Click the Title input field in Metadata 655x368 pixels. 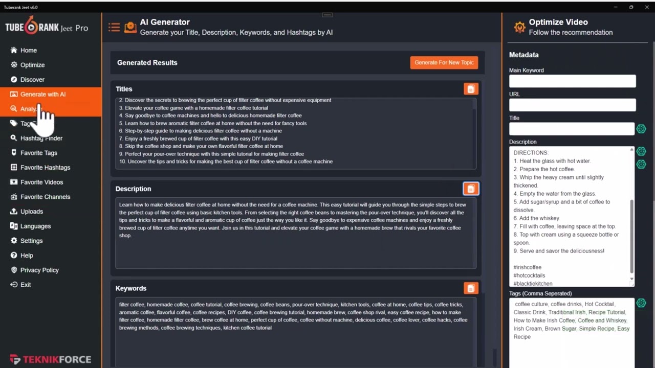[572, 129]
